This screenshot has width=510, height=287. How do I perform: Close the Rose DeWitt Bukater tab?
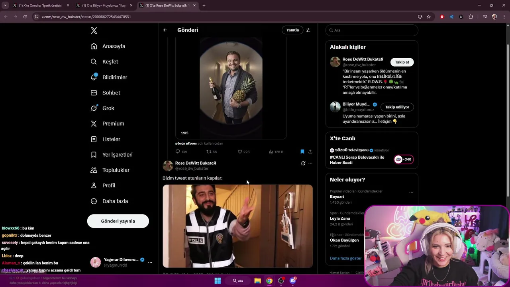click(x=194, y=6)
